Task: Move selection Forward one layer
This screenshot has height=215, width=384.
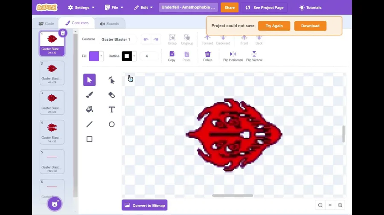Action: coord(207,39)
